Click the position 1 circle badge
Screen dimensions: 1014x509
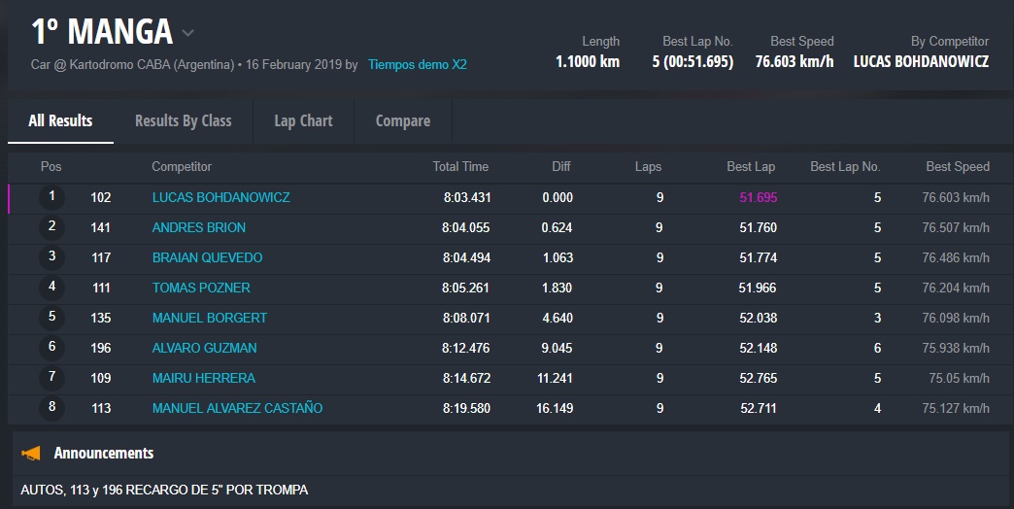pyautogui.click(x=51, y=197)
